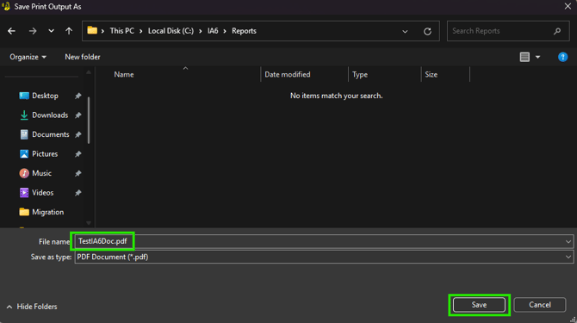
Task: Go back using the back arrow
Action: coord(11,31)
